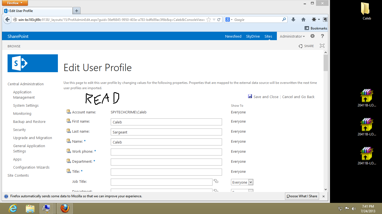The width and height of the screenshot is (382, 214).
Task: Open the Action Center flag icon
Action: [x=347, y=208]
